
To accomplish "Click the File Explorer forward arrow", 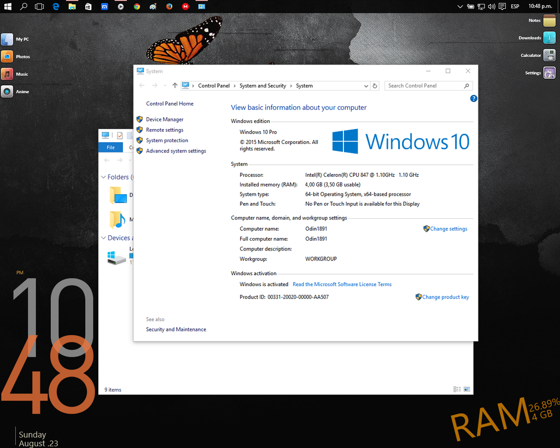I will pos(120,160).
